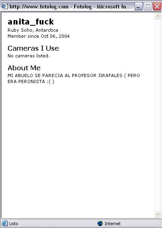Select the Cameras I Use heading
The width and height of the screenshot is (162, 228).
[33, 48]
